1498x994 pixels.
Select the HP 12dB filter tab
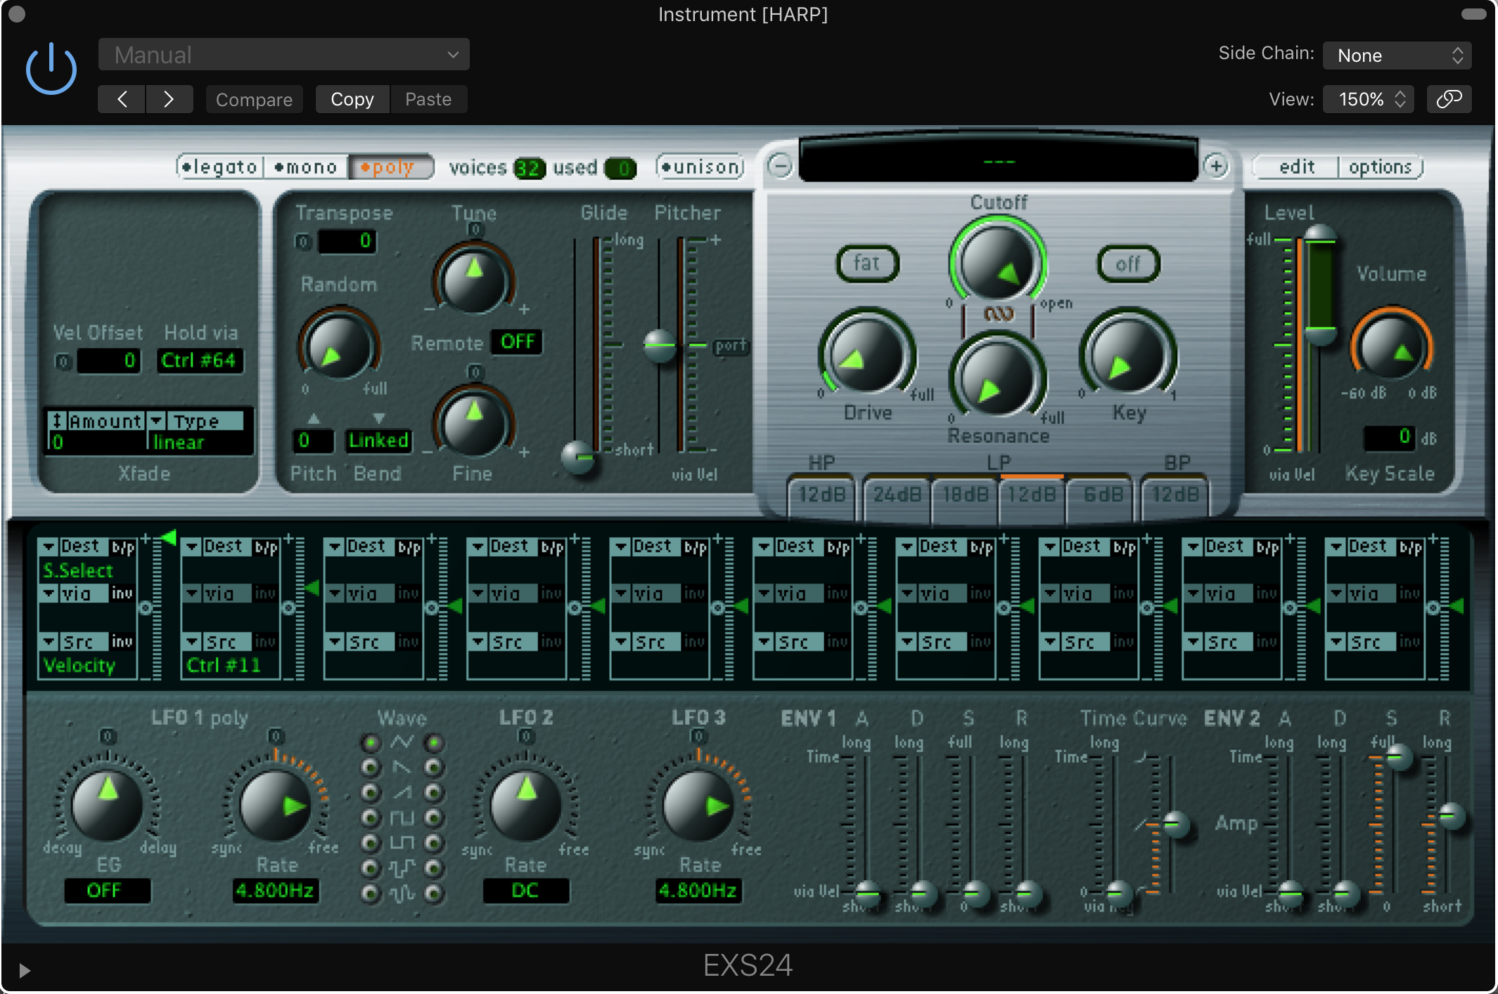coord(821,495)
